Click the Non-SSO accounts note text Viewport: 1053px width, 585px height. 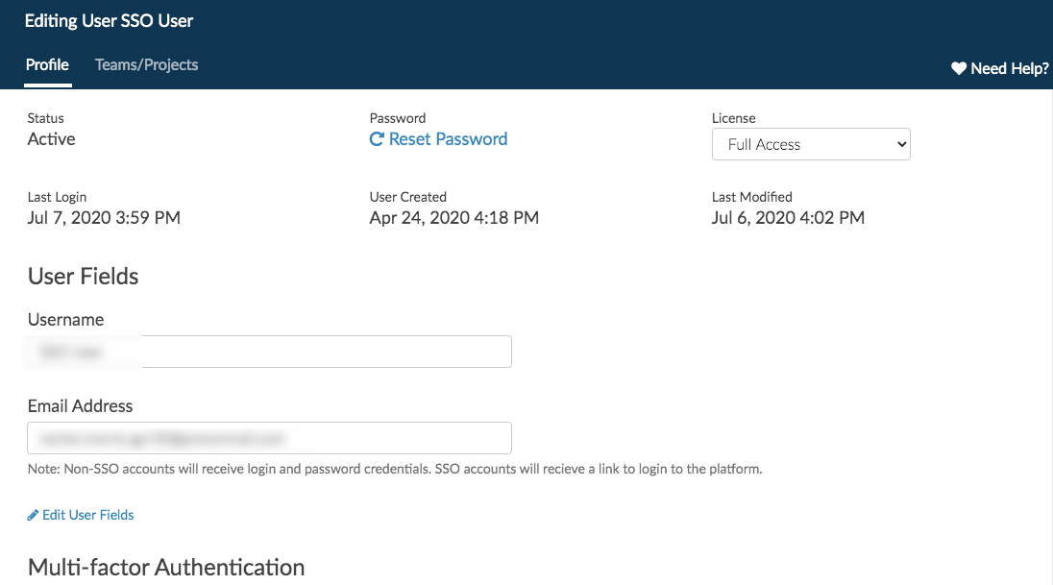(394, 470)
